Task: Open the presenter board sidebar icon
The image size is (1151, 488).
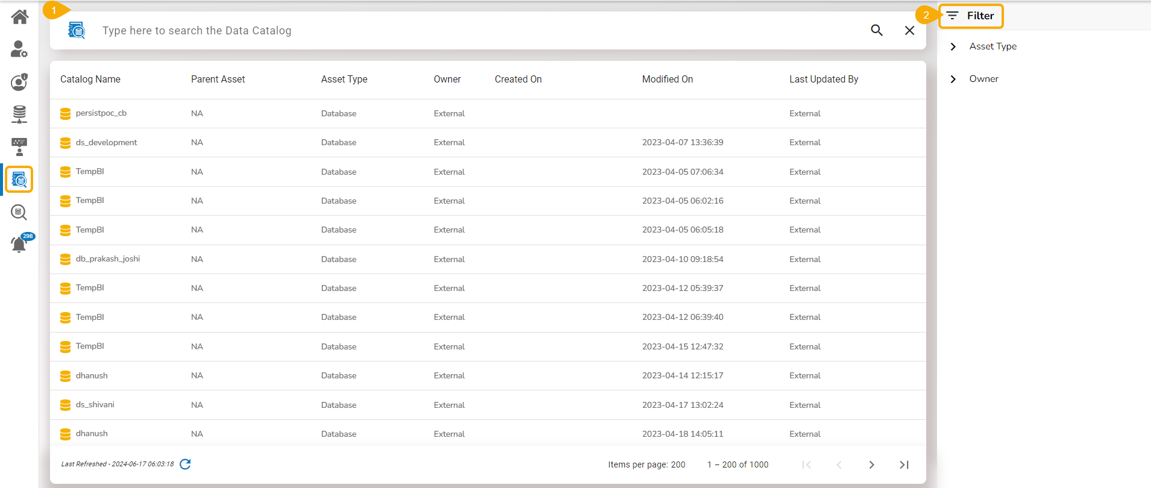Action: click(19, 146)
